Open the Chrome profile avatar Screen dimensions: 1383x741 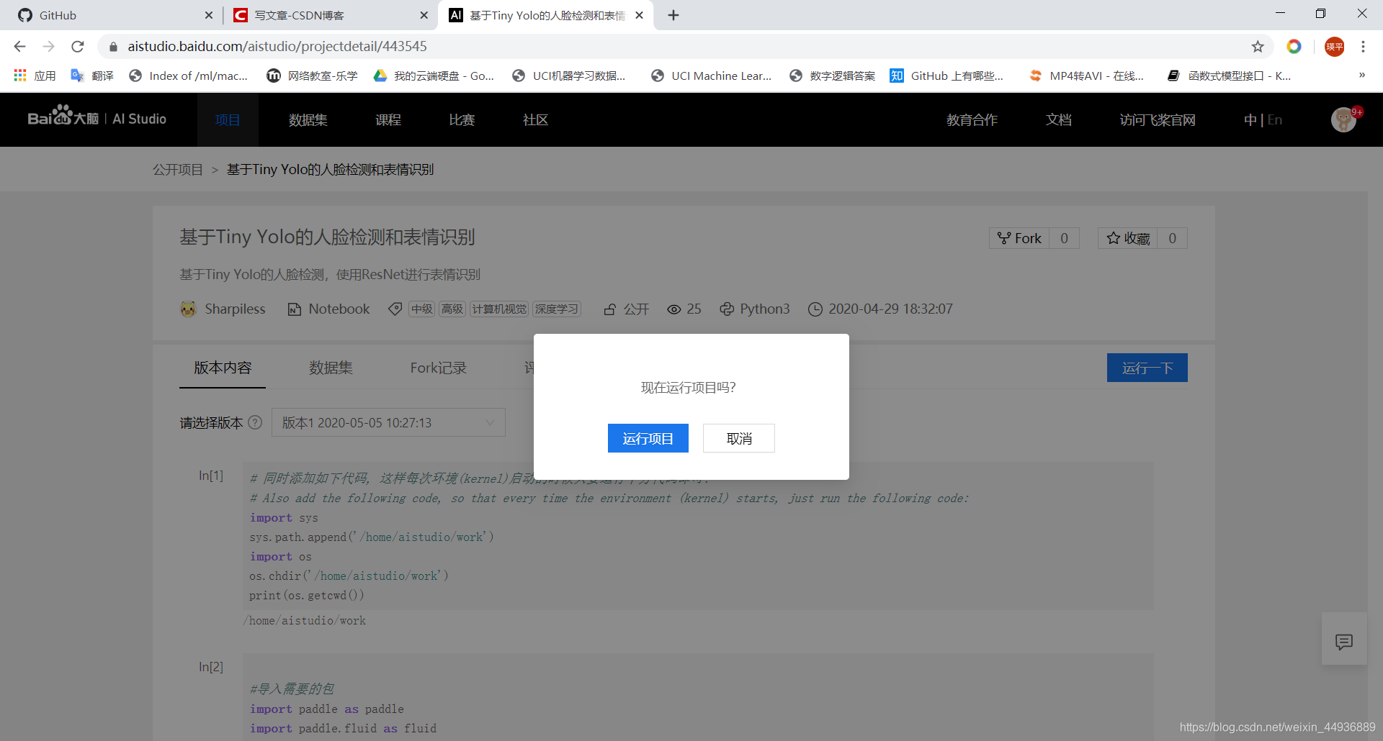tap(1335, 46)
